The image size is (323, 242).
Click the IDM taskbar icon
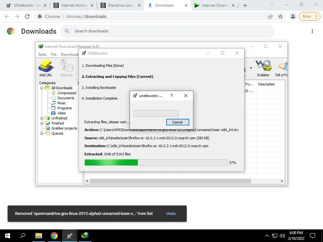coord(85,236)
